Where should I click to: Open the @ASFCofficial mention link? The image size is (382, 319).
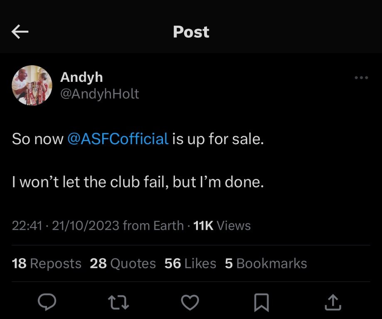tap(118, 139)
